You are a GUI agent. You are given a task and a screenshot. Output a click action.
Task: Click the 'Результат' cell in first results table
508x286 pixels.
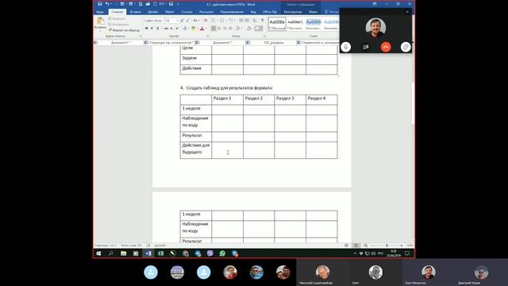coord(196,136)
